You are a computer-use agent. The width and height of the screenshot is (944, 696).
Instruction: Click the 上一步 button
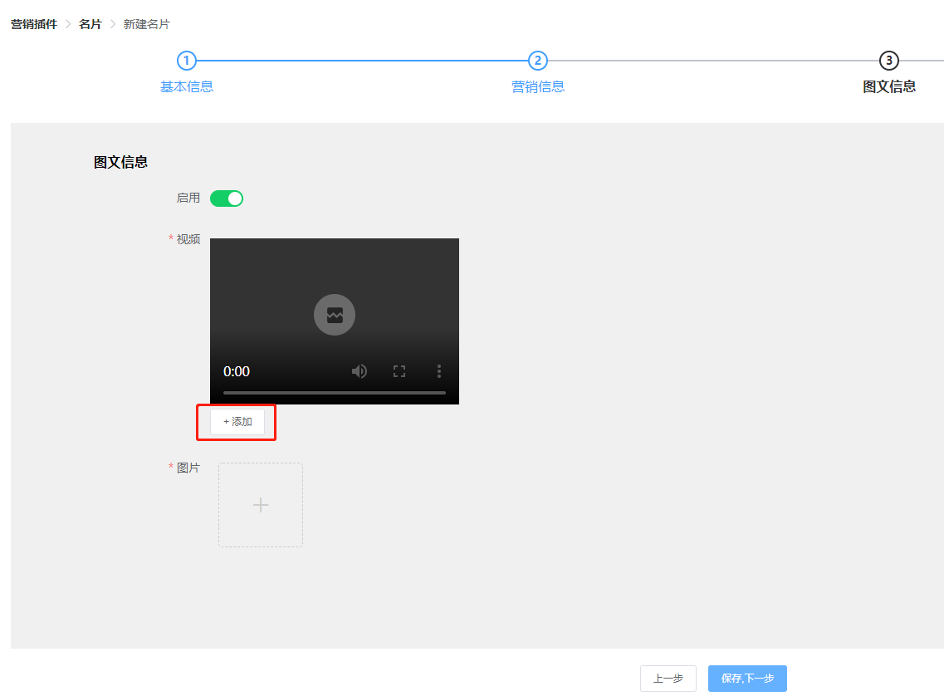[x=668, y=679]
